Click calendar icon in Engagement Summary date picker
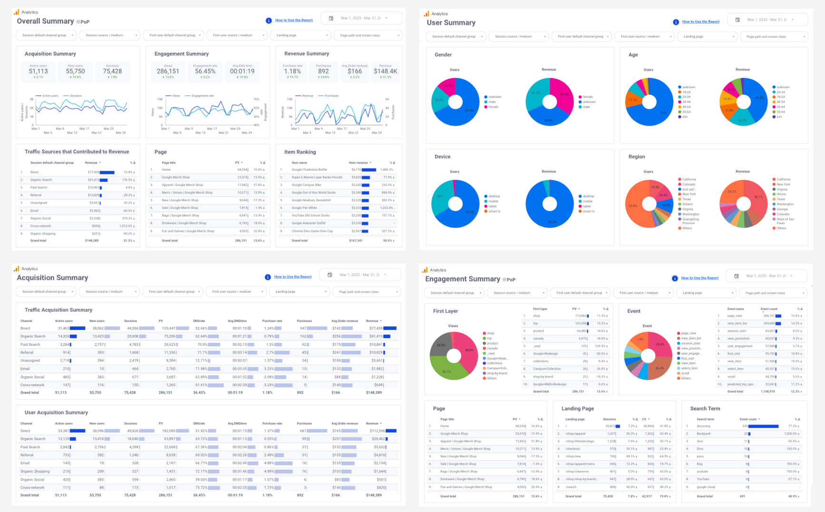 [737, 276]
